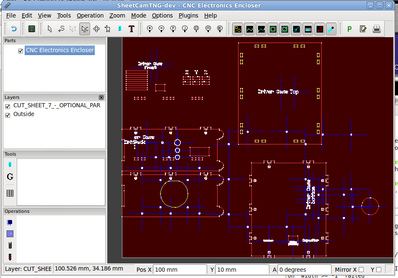
Task: Click the greyed pointer-T tool
Action: coord(73,29)
